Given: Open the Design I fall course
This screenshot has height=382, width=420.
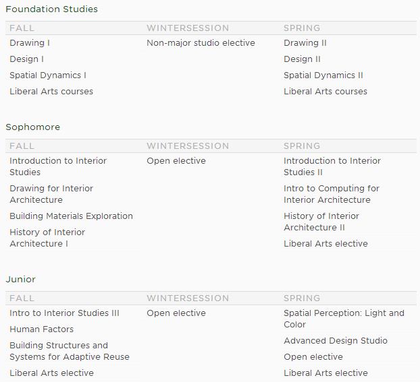Looking at the screenshot, I should pos(26,59).
